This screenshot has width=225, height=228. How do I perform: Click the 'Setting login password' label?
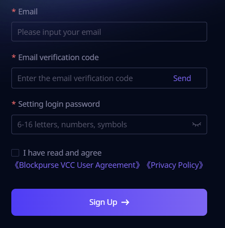coord(59,104)
